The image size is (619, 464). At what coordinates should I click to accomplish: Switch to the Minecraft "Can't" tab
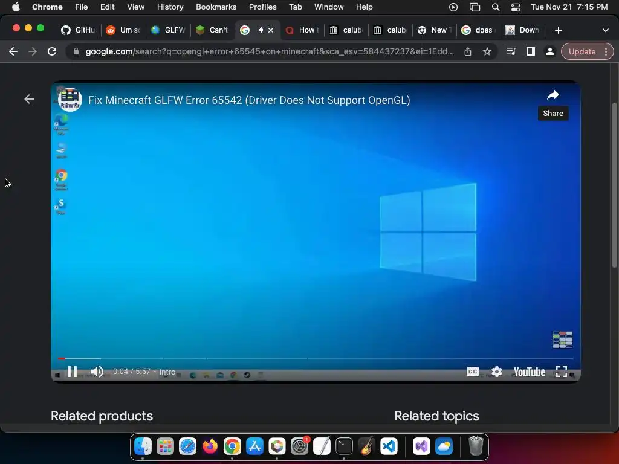tap(213, 30)
